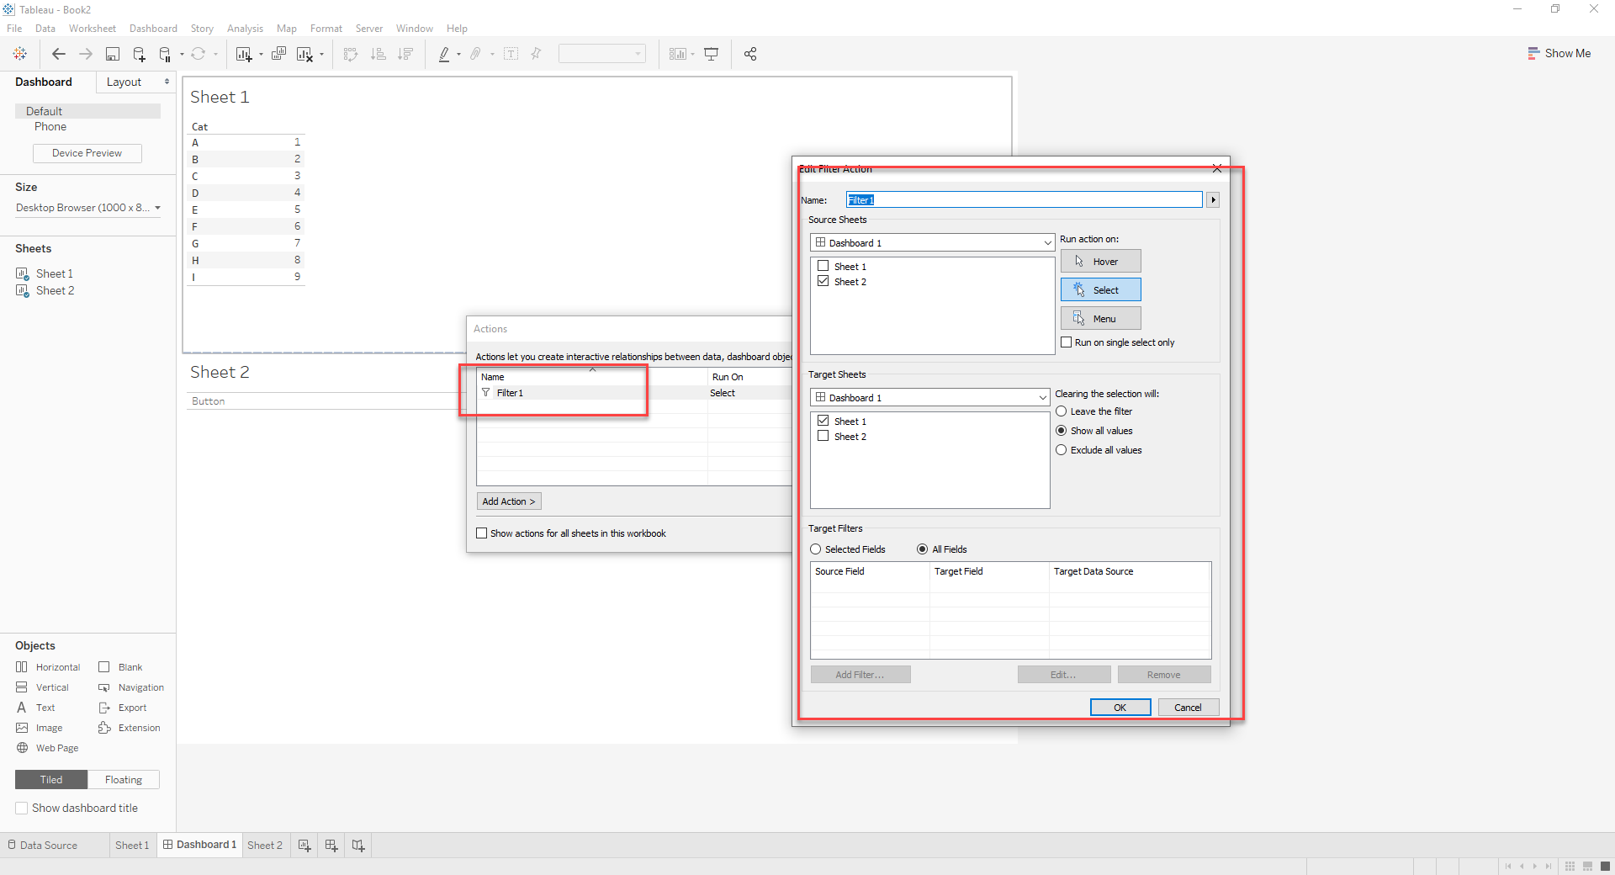Open the Analysis menu

245,29
